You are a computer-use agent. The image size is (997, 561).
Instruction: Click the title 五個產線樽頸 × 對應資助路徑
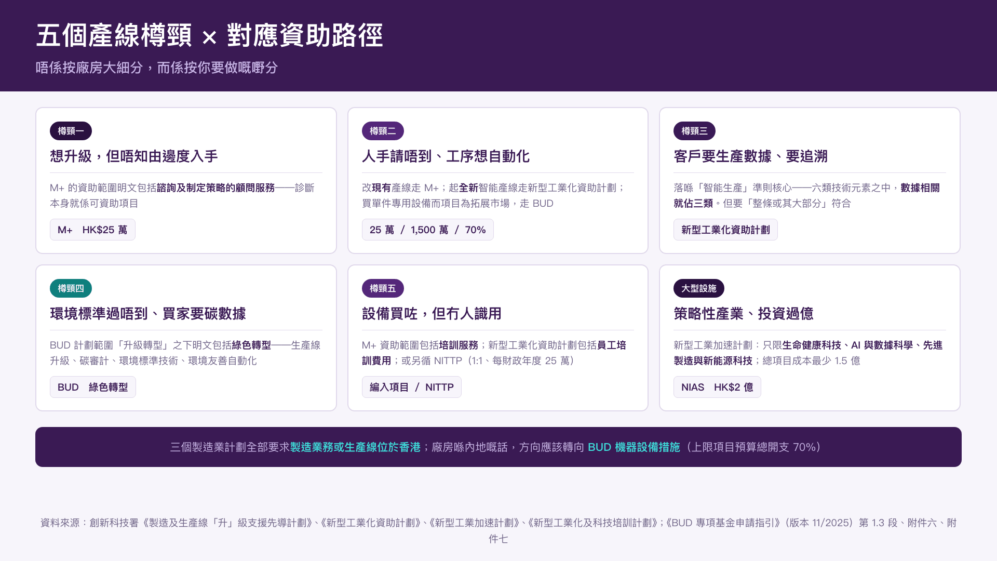[209, 35]
